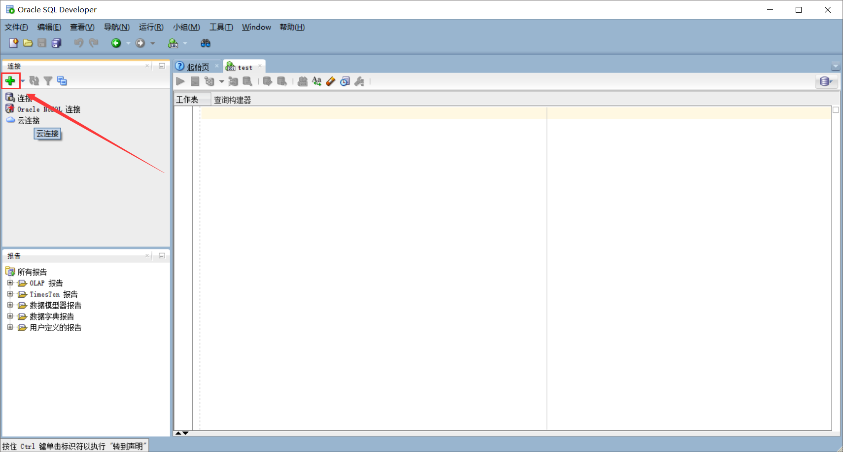
Task: Open the Window menu
Action: click(256, 27)
